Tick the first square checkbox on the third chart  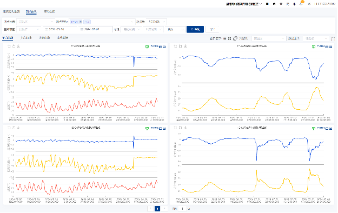9,128
